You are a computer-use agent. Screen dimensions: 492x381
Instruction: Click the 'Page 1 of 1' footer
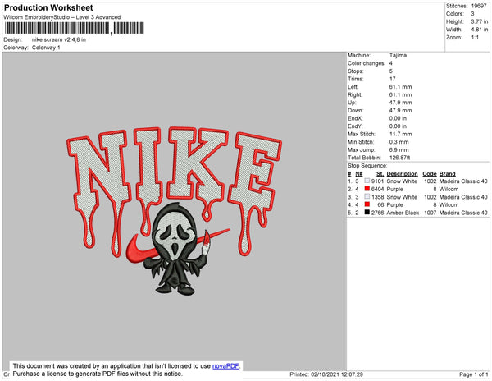pos(473,374)
